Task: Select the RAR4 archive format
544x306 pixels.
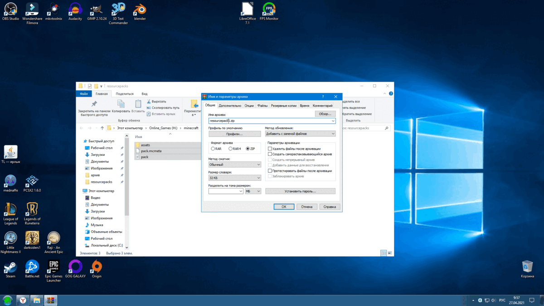Action: click(x=231, y=149)
